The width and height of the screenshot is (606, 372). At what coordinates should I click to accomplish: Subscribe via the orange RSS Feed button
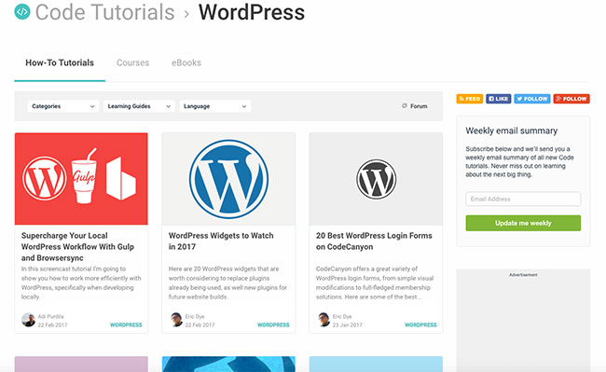(470, 99)
